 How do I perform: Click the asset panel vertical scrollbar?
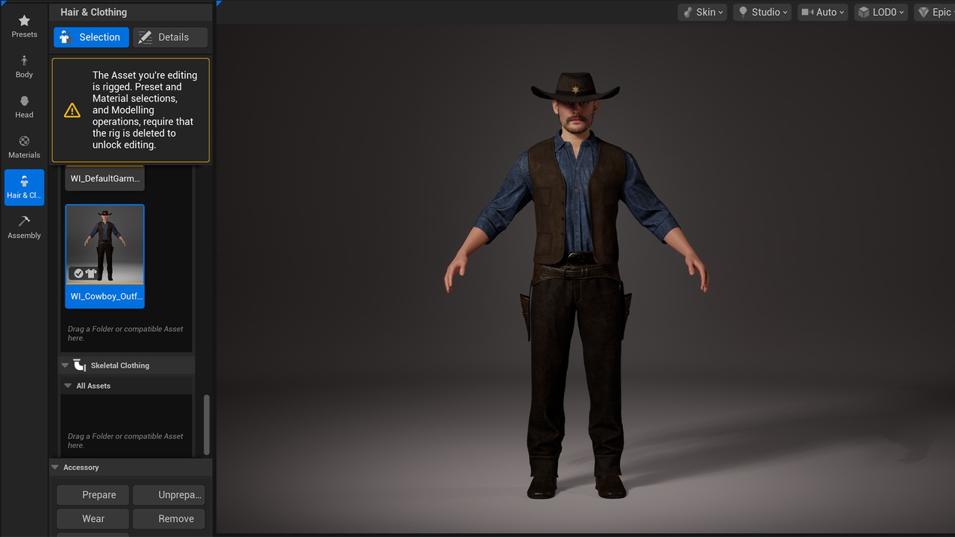(207, 424)
